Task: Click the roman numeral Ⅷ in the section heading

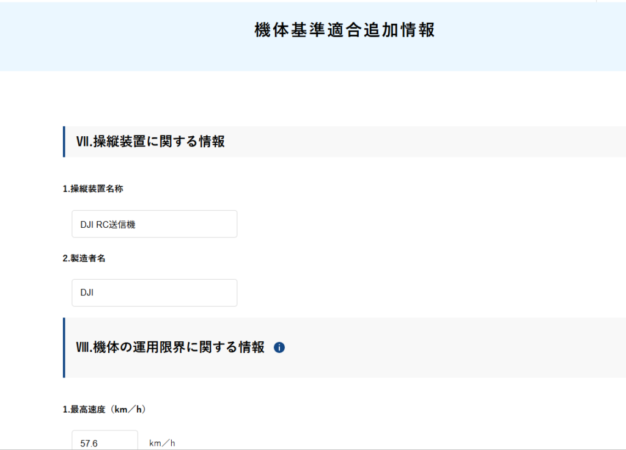Action: pyautogui.click(x=82, y=347)
